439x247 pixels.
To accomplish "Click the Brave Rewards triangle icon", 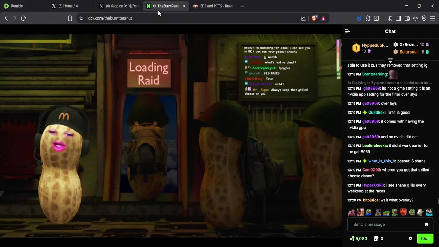I will (x=323, y=18).
